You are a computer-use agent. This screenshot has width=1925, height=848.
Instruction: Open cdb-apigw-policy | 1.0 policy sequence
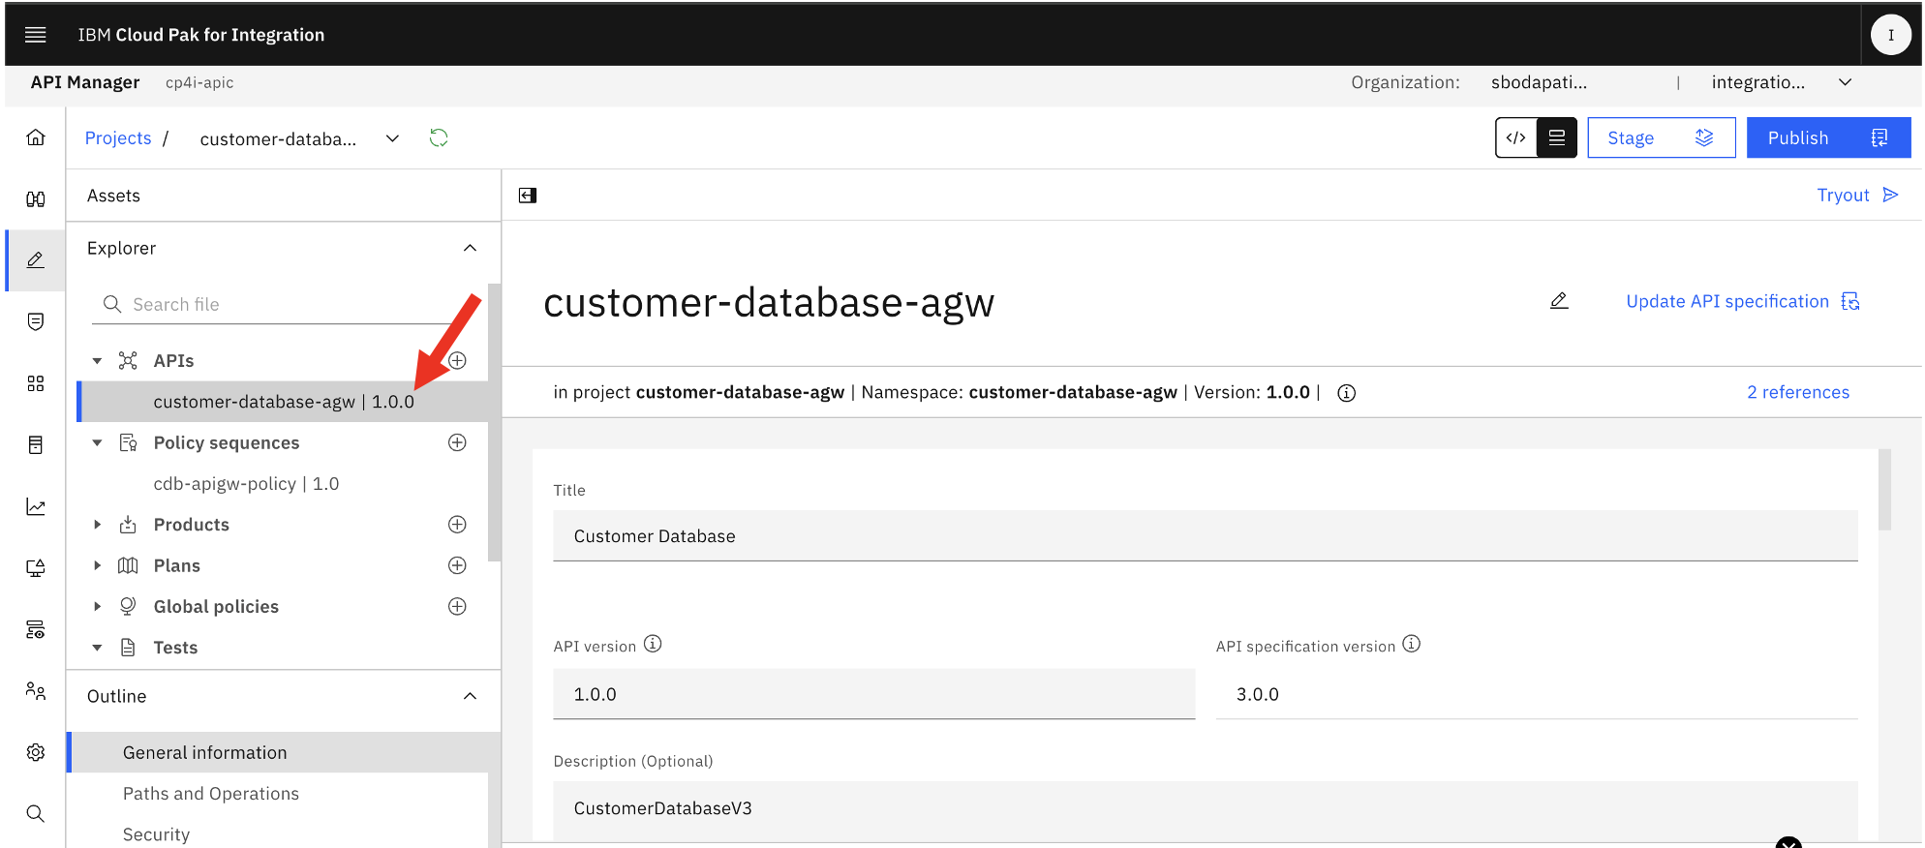point(246,484)
